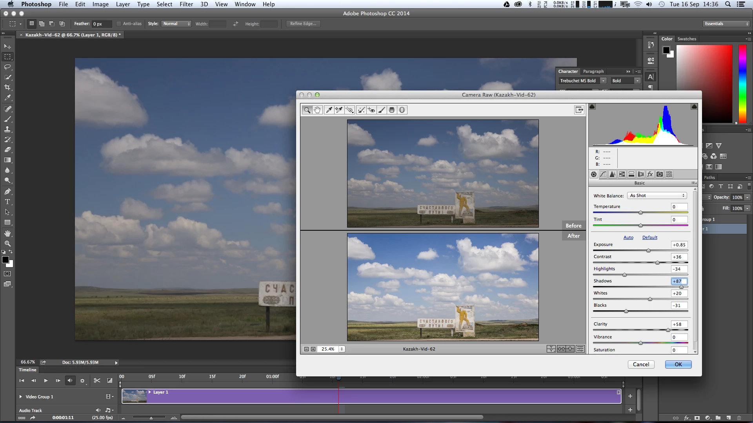Open the Tone Curve panel tab
The width and height of the screenshot is (753, 423).
point(603,174)
